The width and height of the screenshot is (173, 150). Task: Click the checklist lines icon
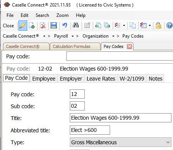(x=117, y=25)
